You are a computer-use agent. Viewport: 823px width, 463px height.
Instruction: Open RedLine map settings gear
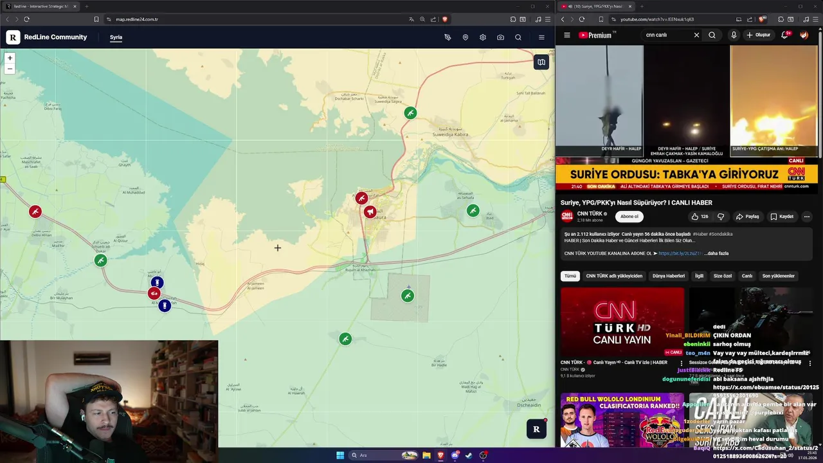483,37
